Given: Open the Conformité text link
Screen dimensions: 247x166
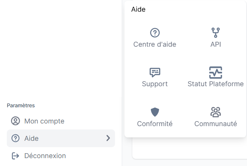Looking at the screenshot, I should pos(155,123).
